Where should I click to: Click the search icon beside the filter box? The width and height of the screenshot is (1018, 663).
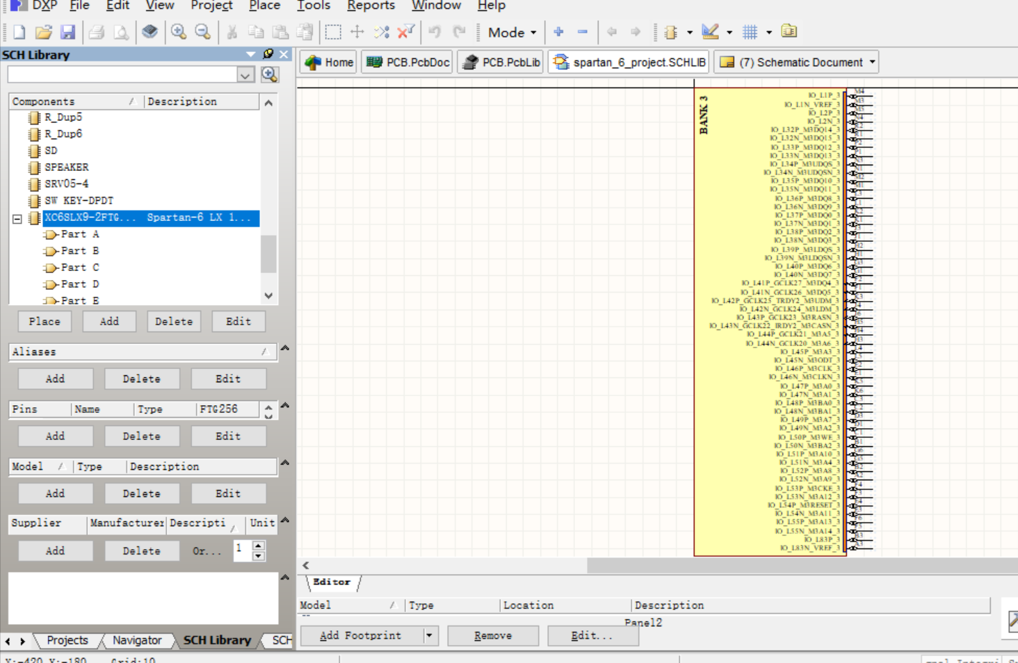[x=270, y=74]
